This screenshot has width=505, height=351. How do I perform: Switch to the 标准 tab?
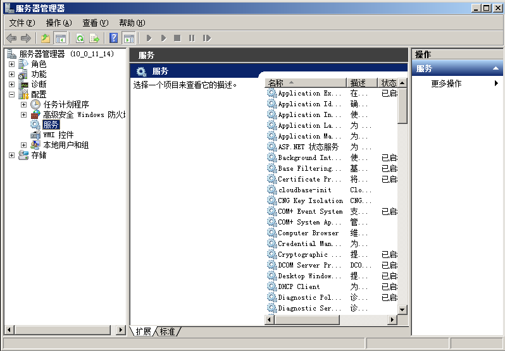[x=167, y=331]
